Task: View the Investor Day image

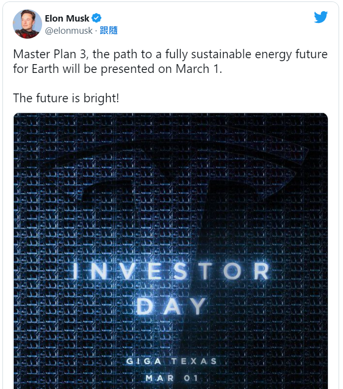Action: (x=171, y=251)
